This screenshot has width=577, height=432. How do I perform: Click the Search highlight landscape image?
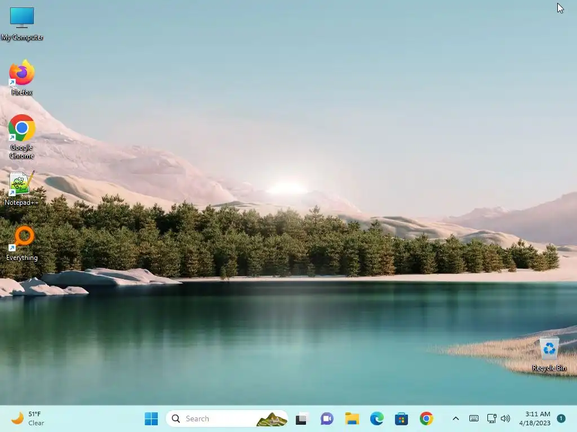(272, 419)
